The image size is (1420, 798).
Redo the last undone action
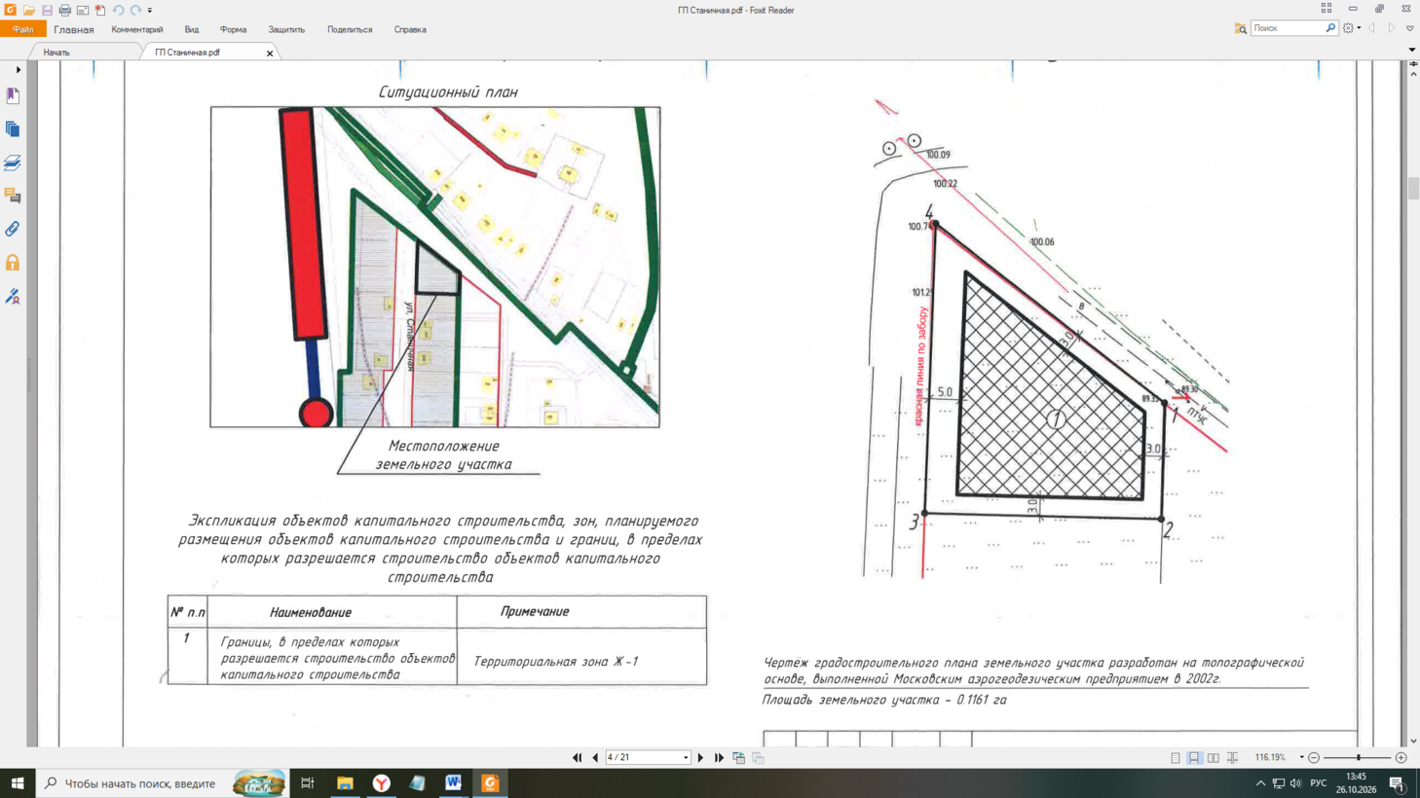coord(135,10)
